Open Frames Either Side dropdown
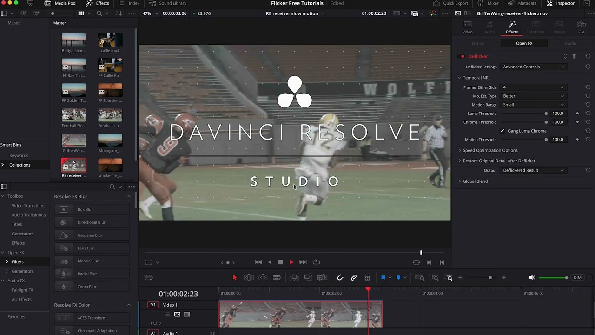The width and height of the screenshot is (595, 335). pos(533,87)
